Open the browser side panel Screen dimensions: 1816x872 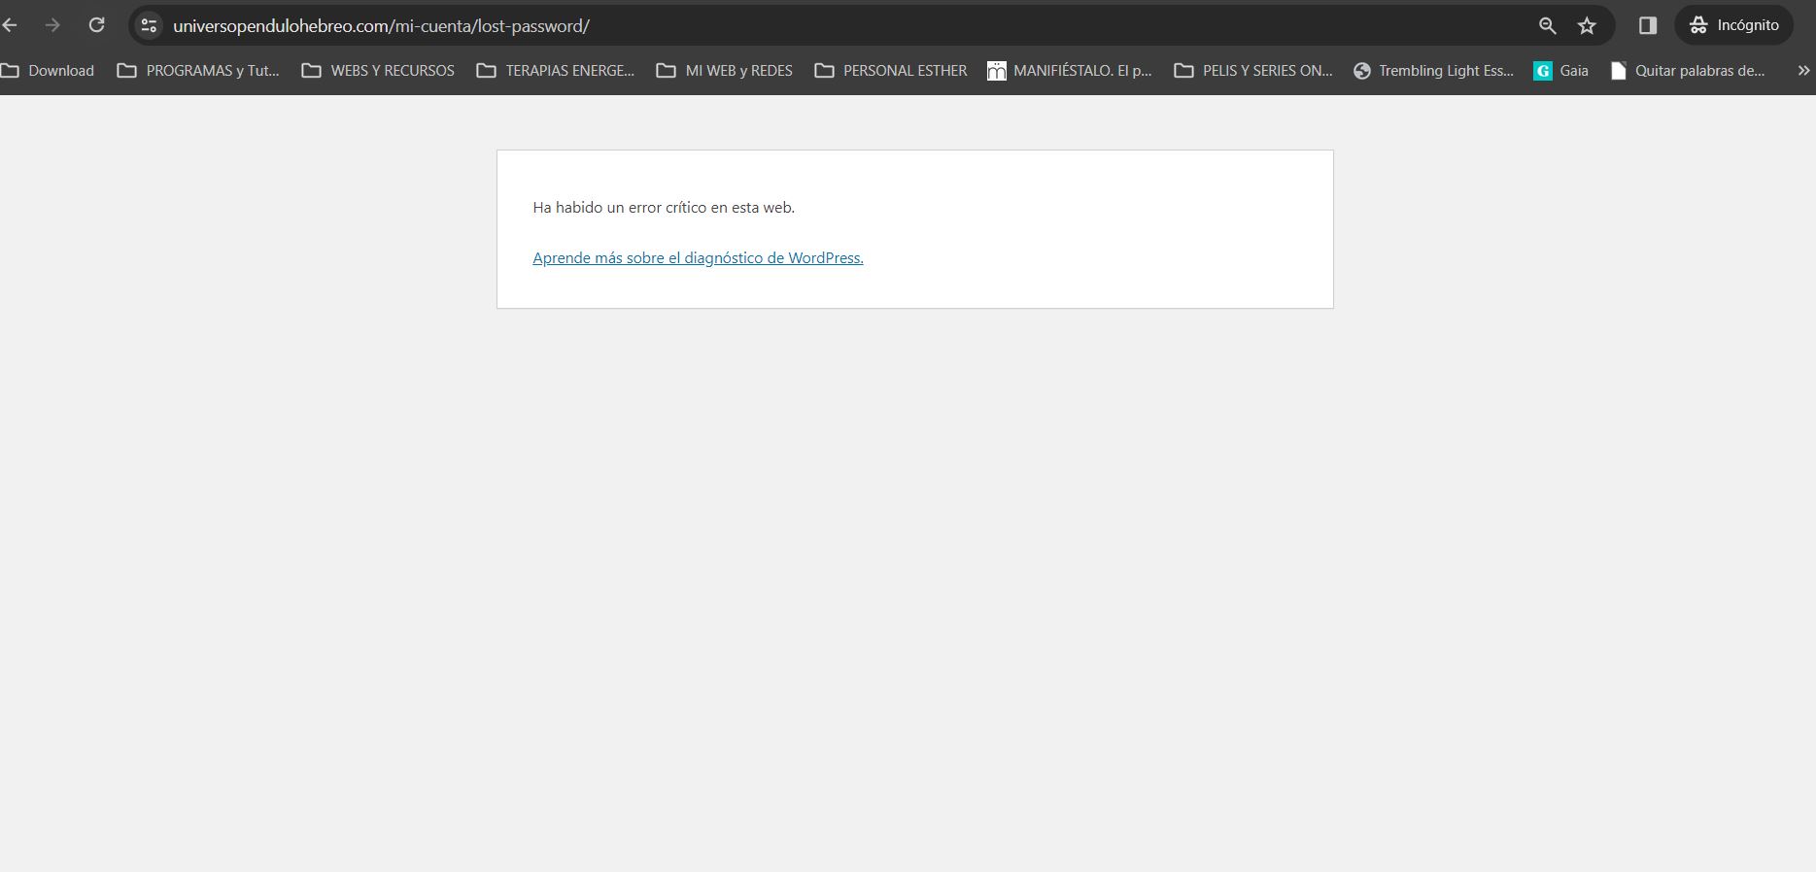tap(1648, 25)
